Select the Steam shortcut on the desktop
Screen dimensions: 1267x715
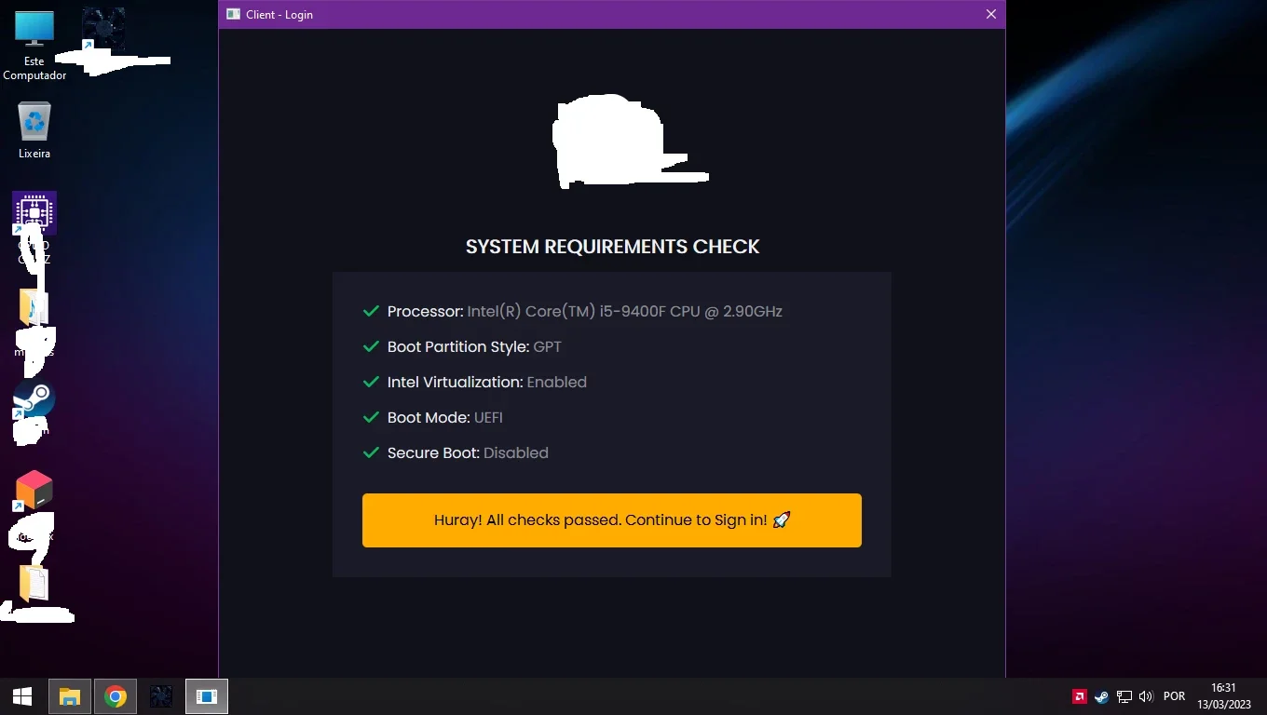tap(34, 399)
